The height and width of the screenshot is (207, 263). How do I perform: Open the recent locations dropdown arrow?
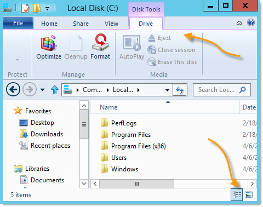[x=42, y=90]
